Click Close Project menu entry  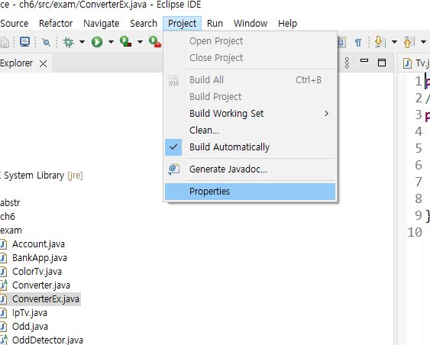click(x=250, y=58)
